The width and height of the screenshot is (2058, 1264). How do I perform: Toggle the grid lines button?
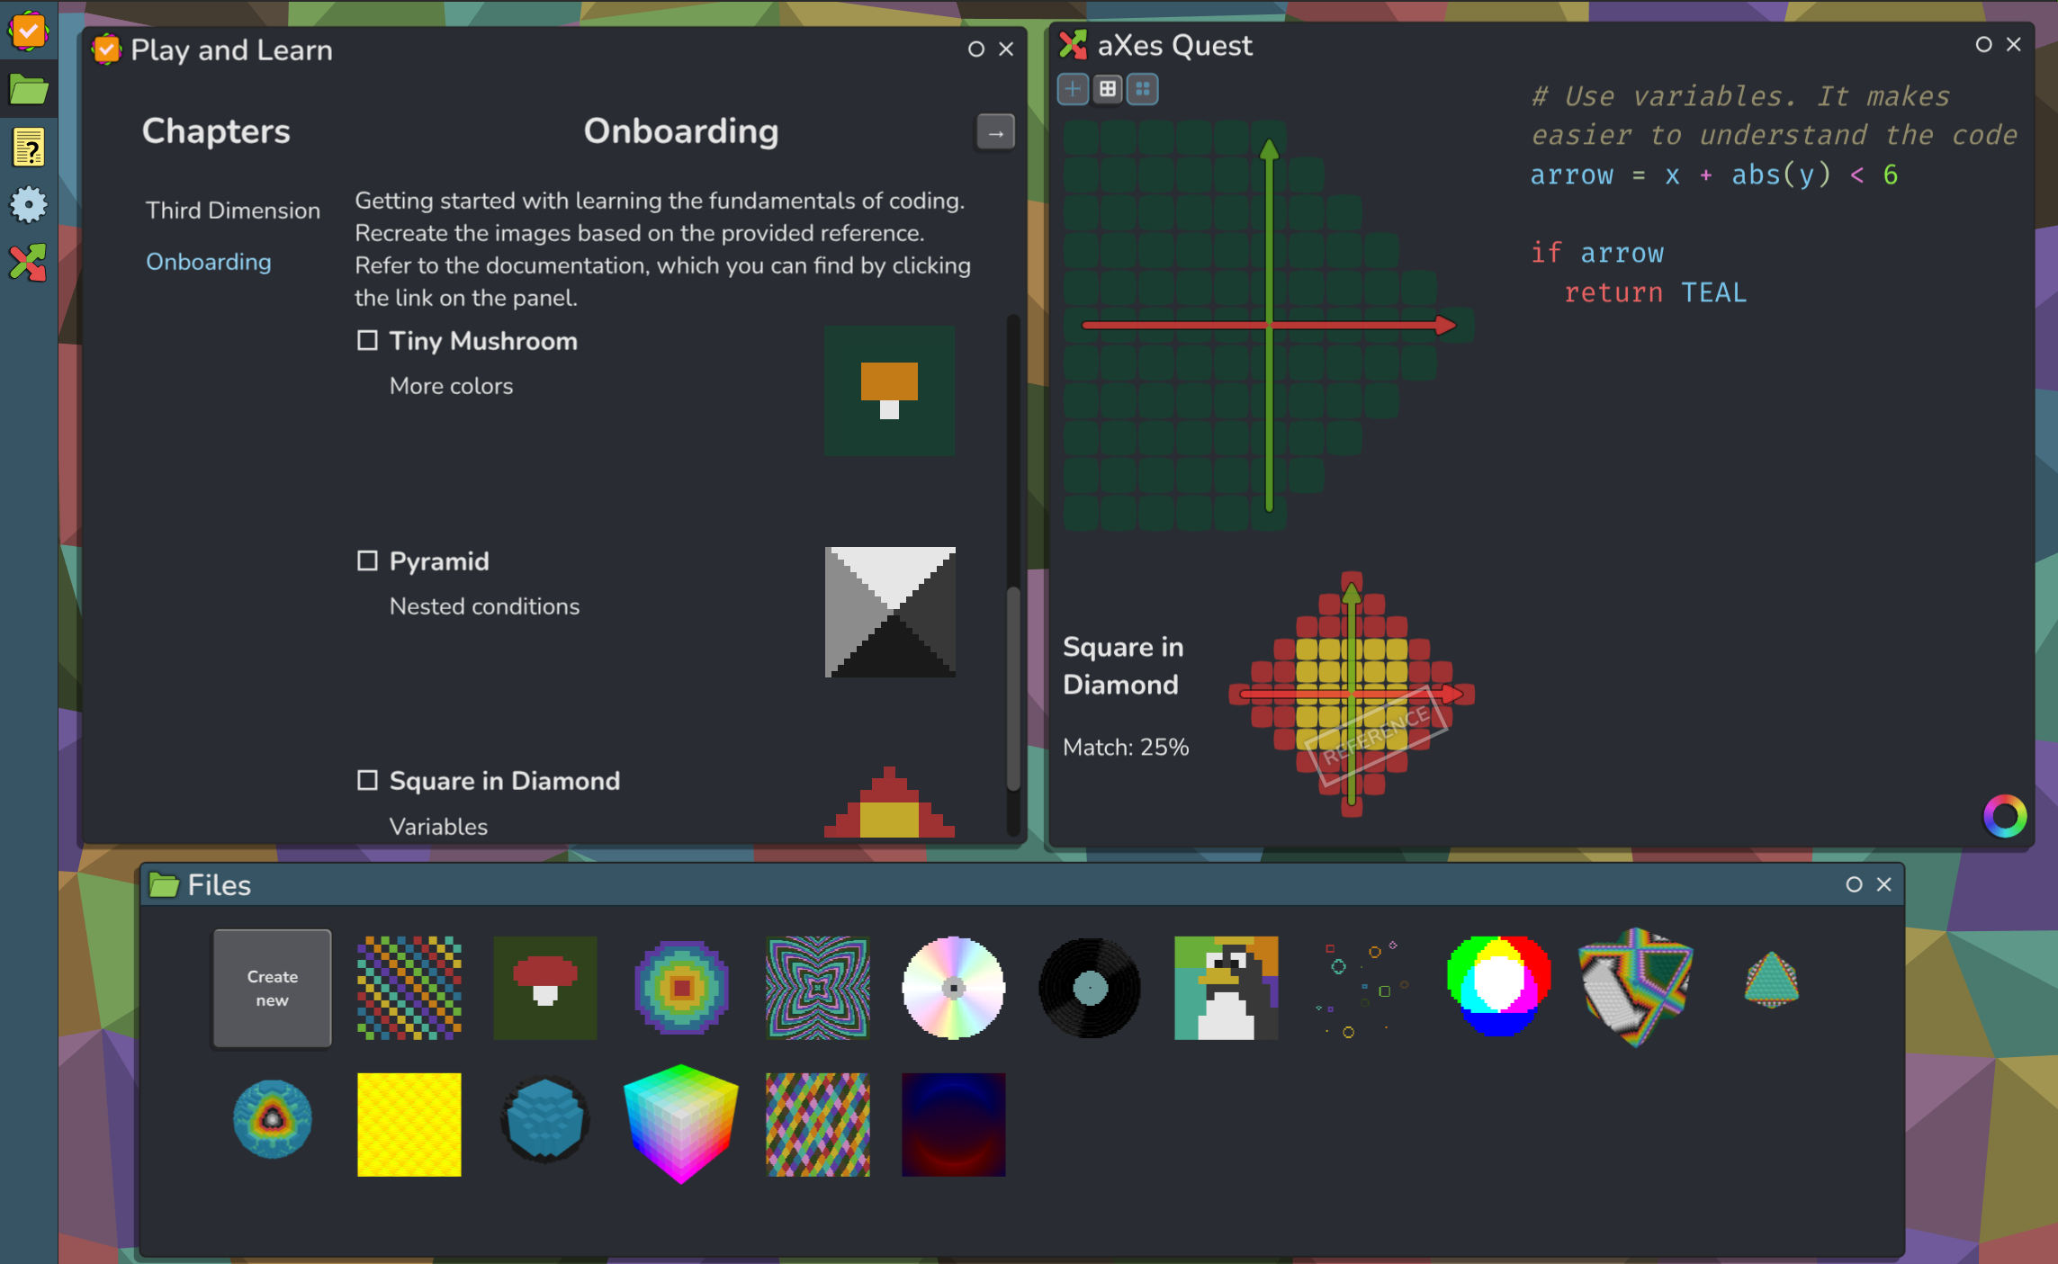(x=1108, y=89)
